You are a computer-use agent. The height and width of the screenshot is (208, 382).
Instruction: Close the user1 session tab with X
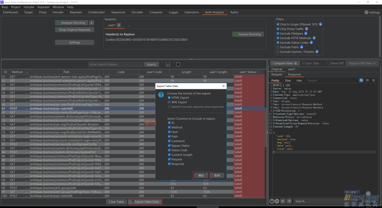pos(119,25)
